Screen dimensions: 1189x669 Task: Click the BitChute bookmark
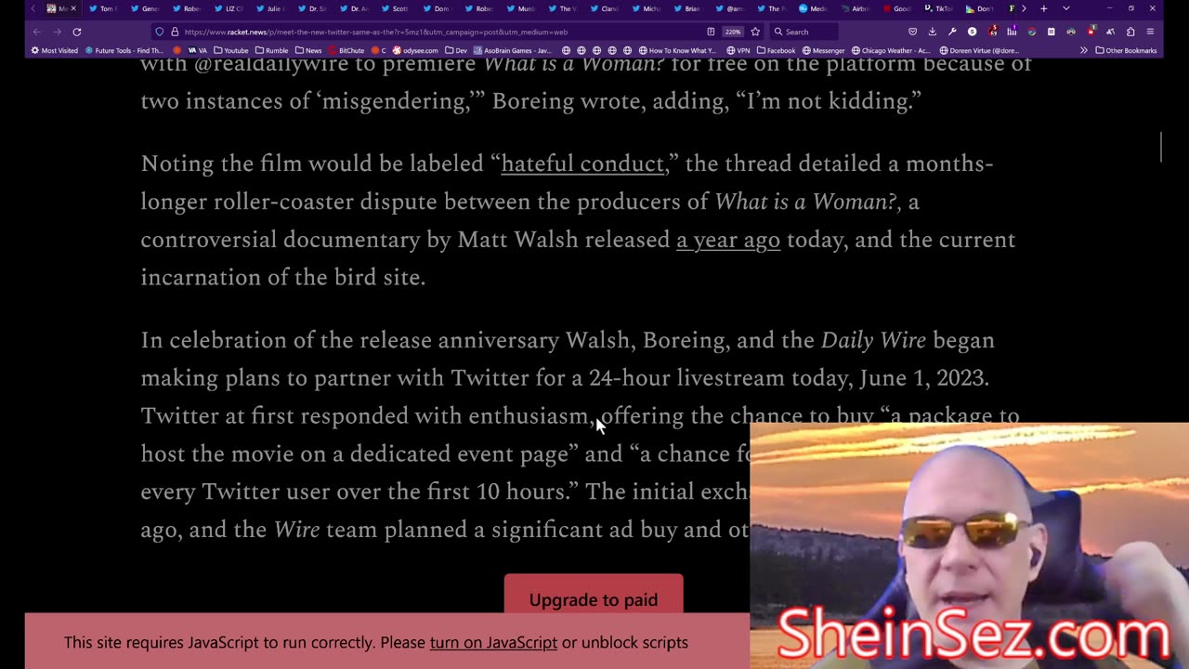click(346, 50)
